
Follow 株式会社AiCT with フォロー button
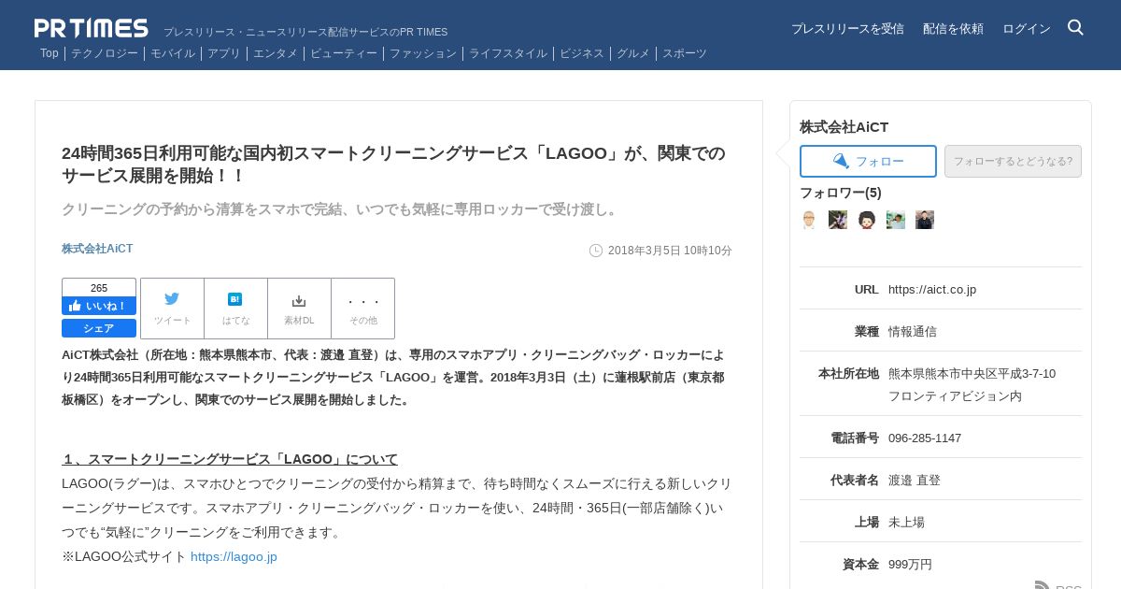868,161
